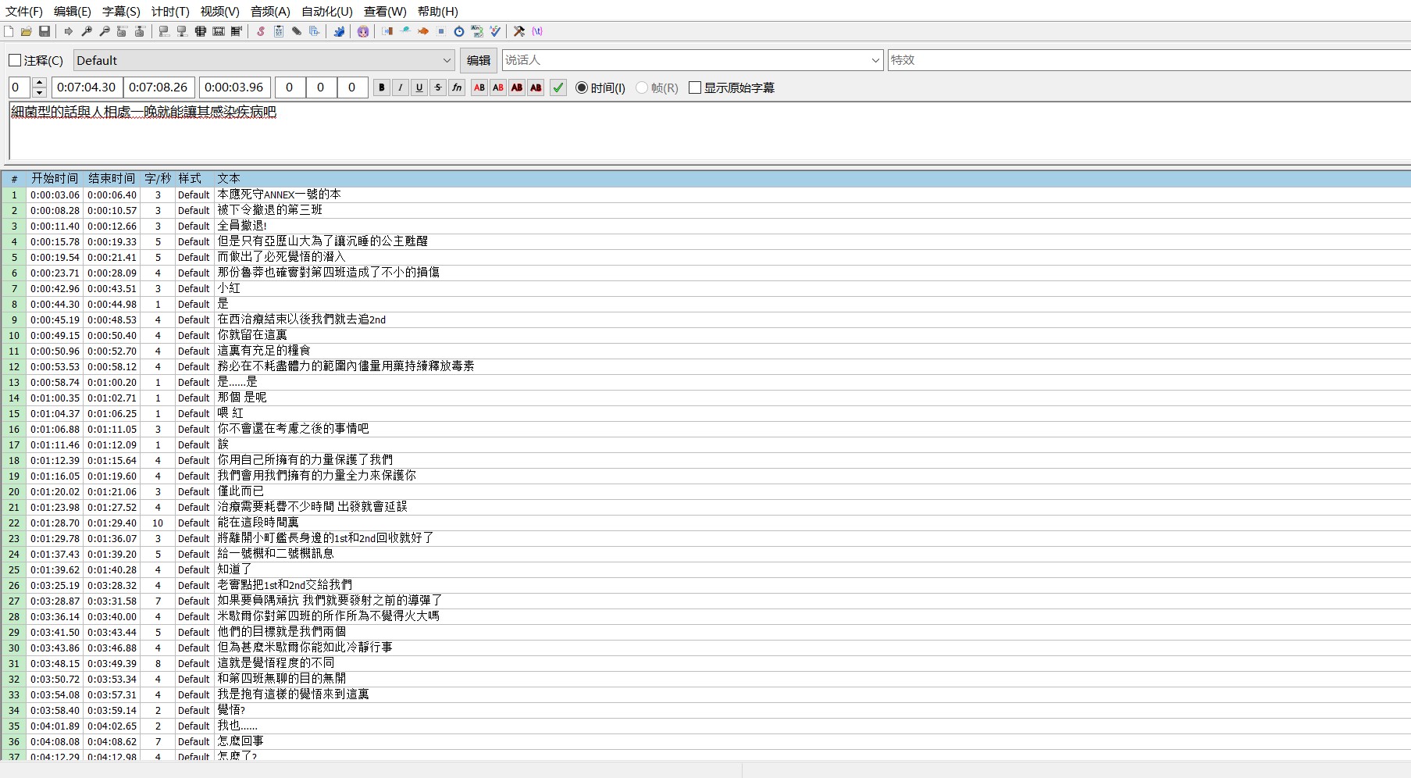
Task: Set primary color with first AB button
Action: click(x=479, y=87)
